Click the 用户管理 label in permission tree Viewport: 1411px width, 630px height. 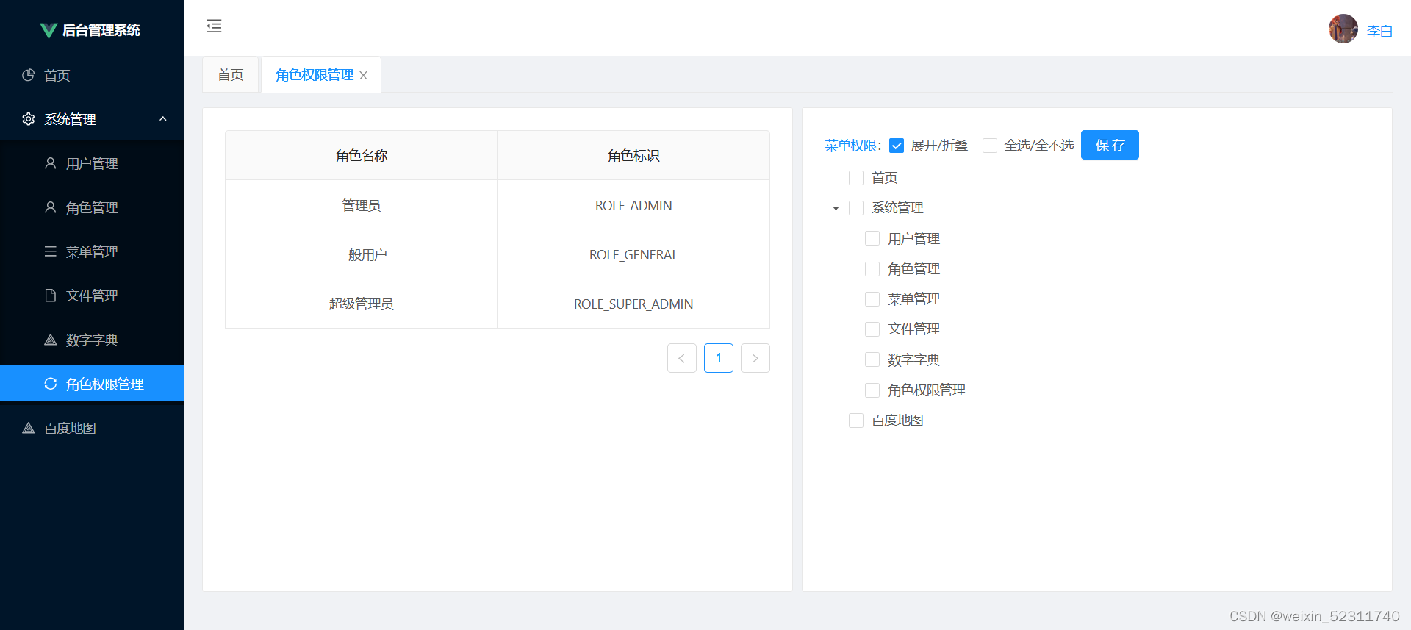pyautogui.click(x=913, y=238)
